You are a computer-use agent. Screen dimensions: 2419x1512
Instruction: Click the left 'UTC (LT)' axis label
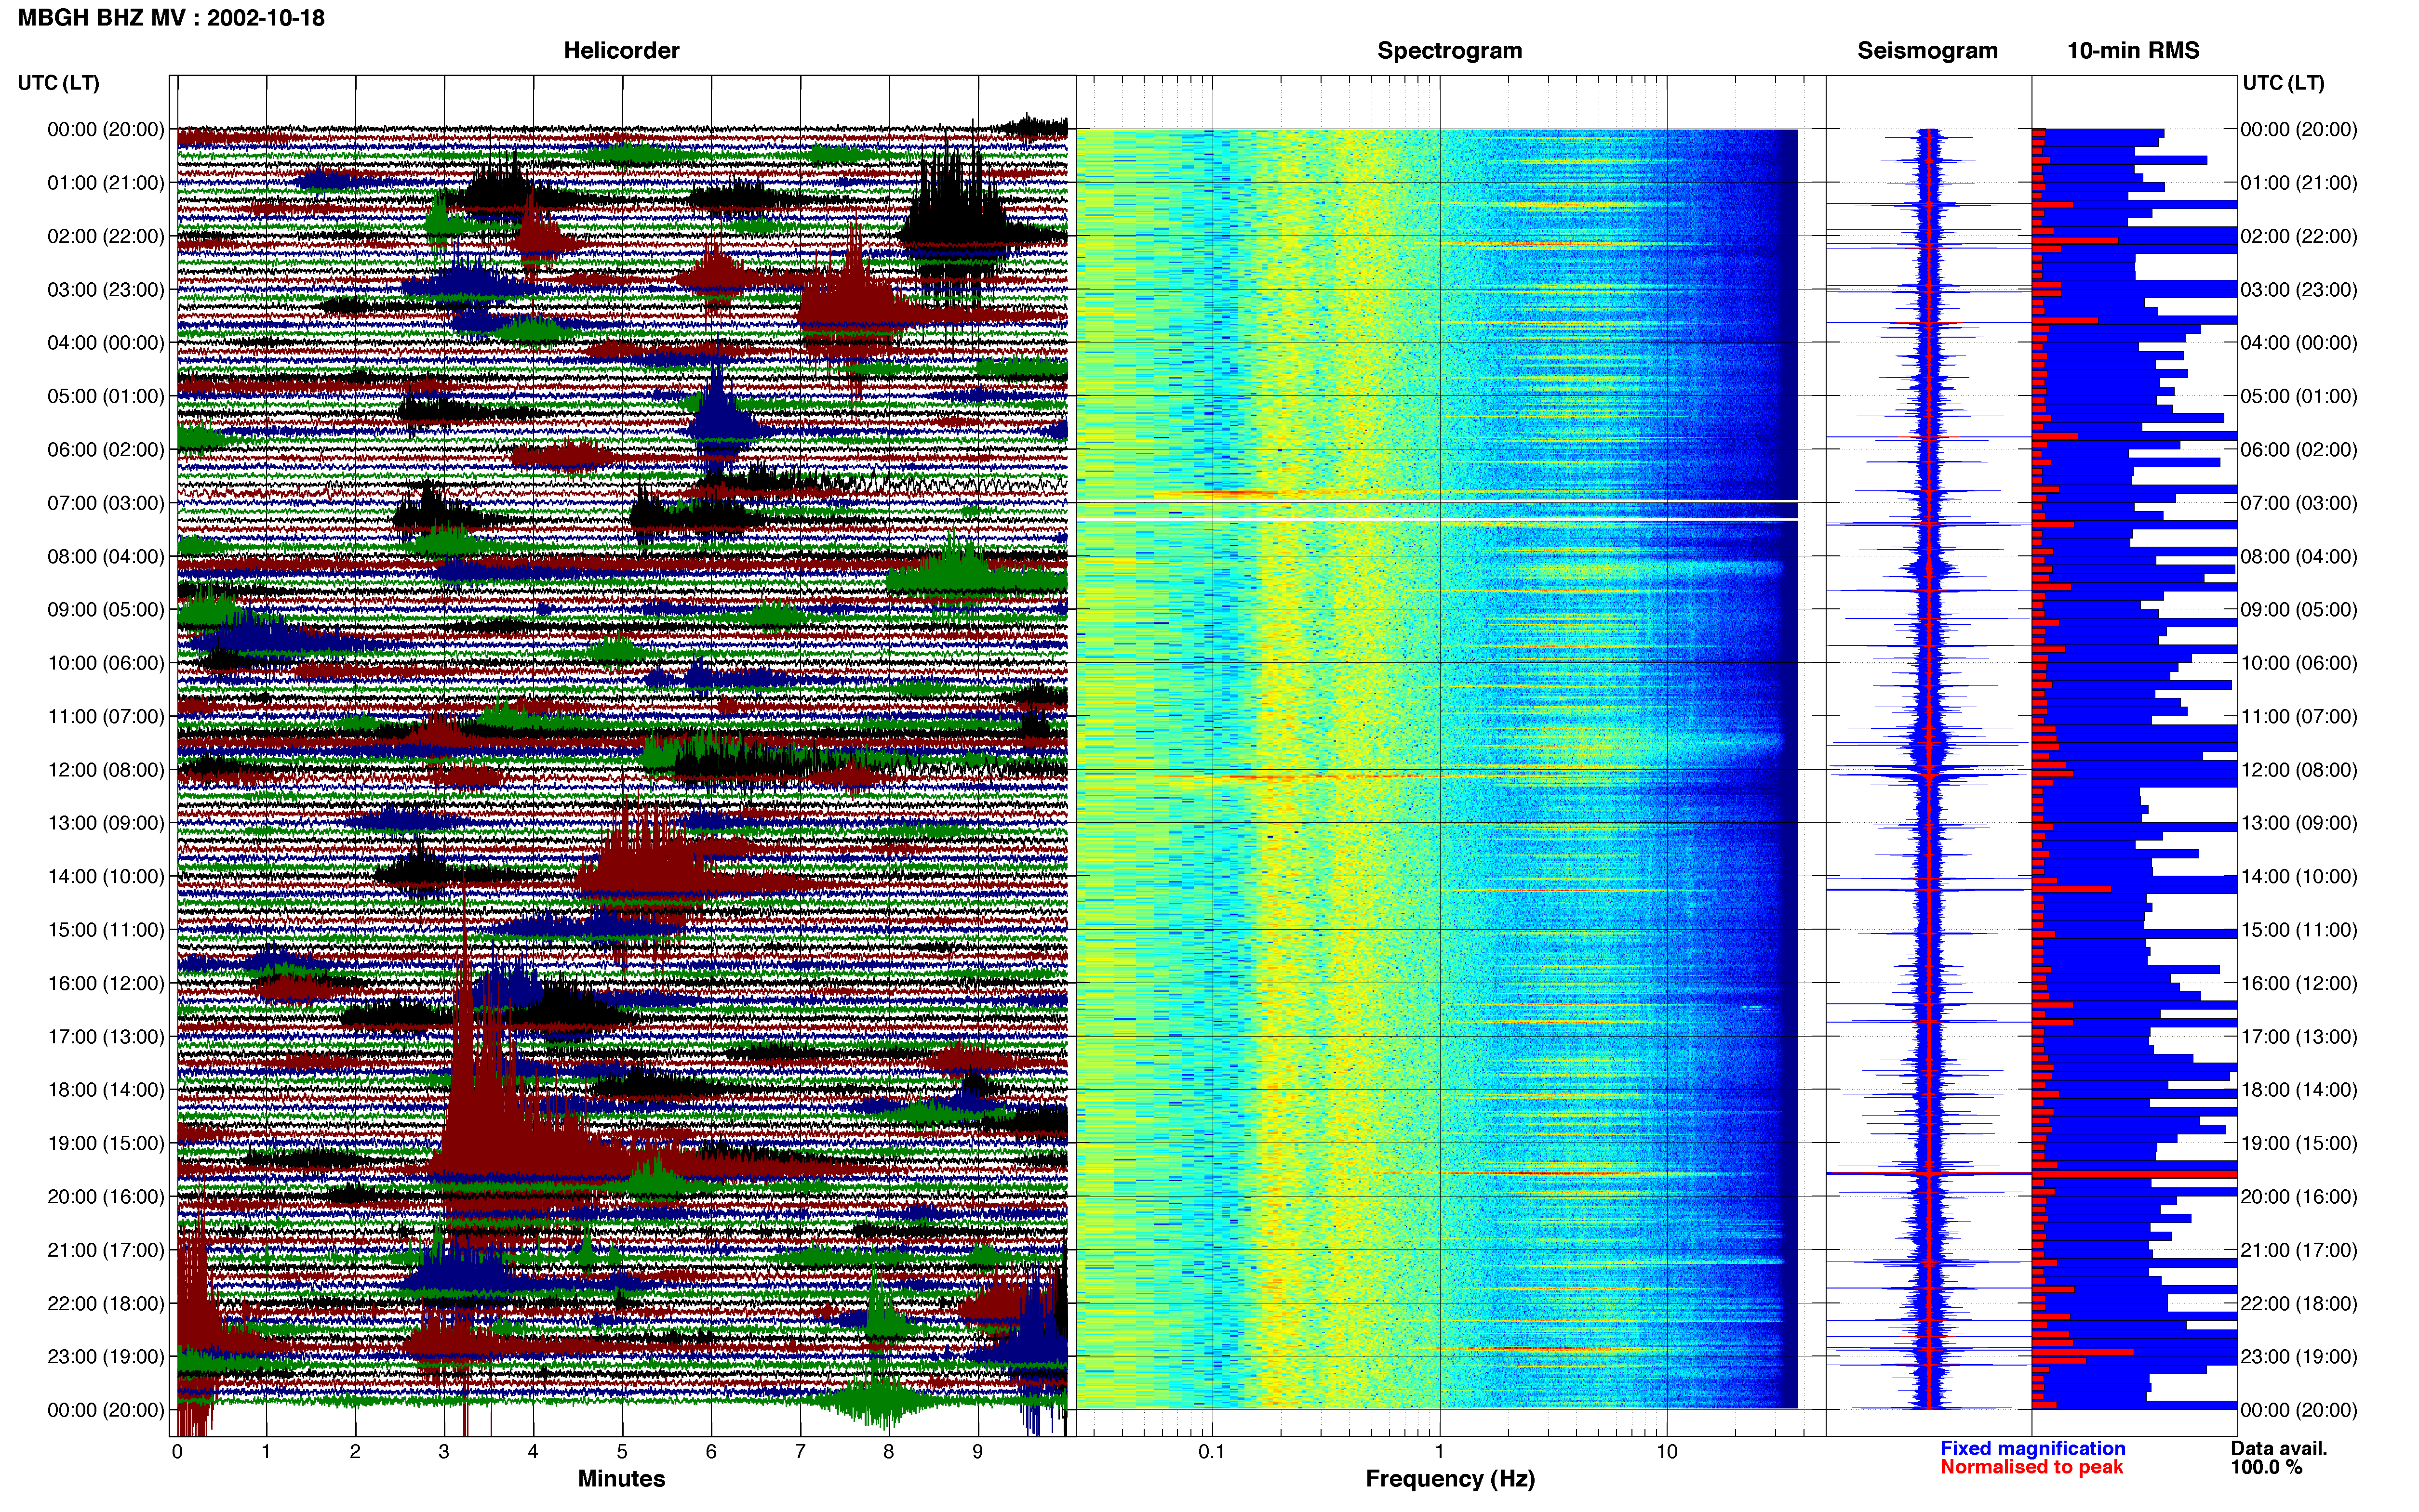click(58, 83)
